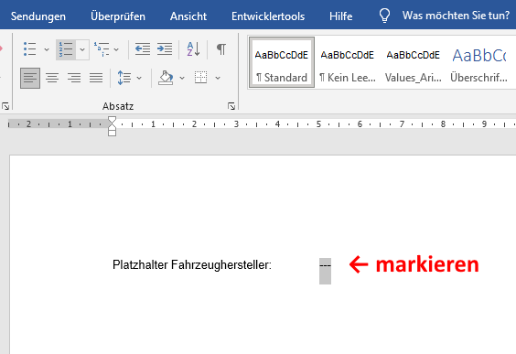Toggle show paragraph marks (¶)
Screen dimensions: 516x354
coord(221,49)
